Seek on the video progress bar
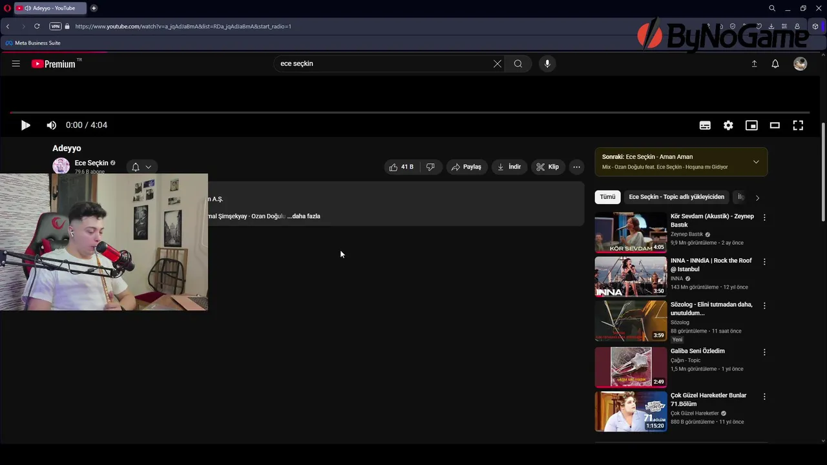Image resolution: width=827 pixels, height=465 pixels. (410, 112)
